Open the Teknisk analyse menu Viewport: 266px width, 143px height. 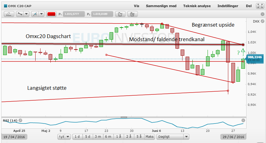[197, 6]
